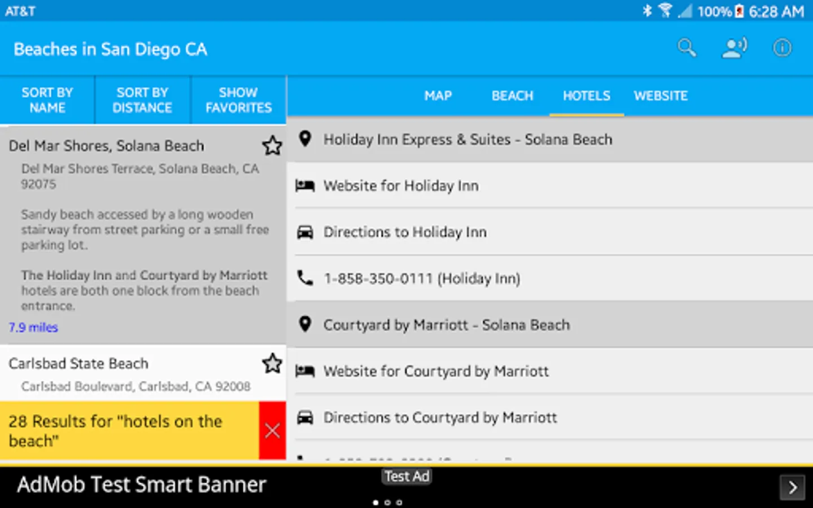This screenshot has height=508, width=813.
Task: Tap the Wi-Fi status icon
Action: 666,11
